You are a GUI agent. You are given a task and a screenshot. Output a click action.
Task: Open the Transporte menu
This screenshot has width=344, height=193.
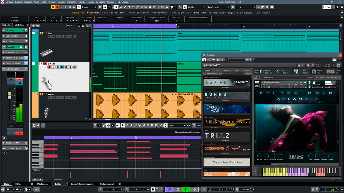pyautogui.click(x=72, y=2)
